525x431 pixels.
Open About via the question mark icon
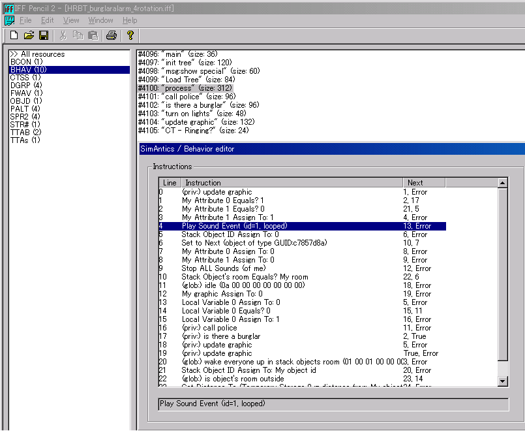pyautogui.click(x=130, y=35)
